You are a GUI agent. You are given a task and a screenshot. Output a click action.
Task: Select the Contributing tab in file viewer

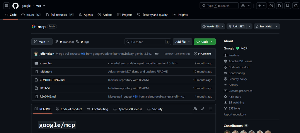(97, 109)
